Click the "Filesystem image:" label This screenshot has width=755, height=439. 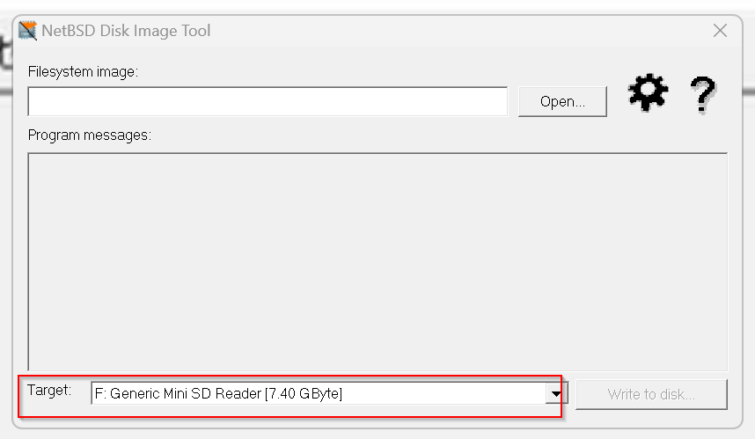tap(83, 72)
